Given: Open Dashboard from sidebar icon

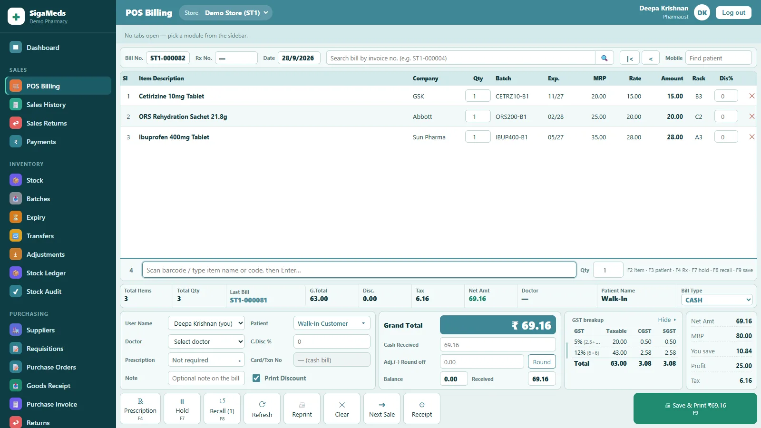Looking at the screenshot, I should tap(16, 48).
